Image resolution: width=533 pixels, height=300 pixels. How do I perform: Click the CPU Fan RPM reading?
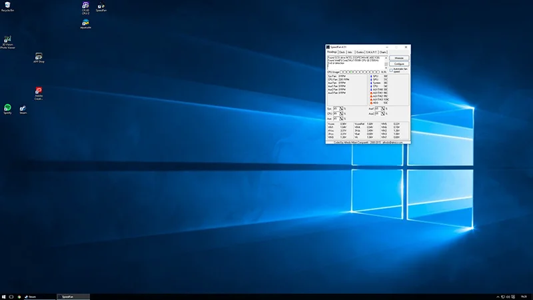[x=338, y=79]
